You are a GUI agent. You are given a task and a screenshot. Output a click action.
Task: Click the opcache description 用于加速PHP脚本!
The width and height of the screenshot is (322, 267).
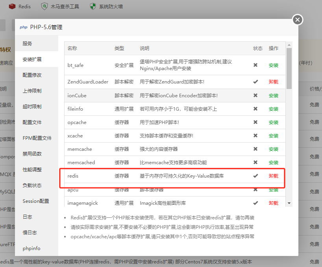(159, 122)
